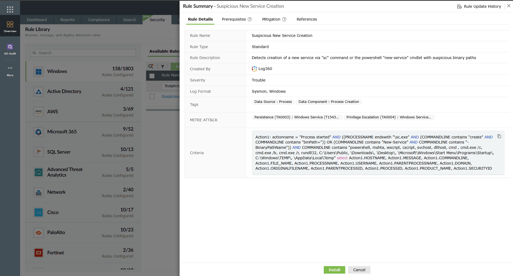Select the Microsoft 365 rule category
Image resolution: width=513 pixels, height=276 pixels.
tap(83, 132)
